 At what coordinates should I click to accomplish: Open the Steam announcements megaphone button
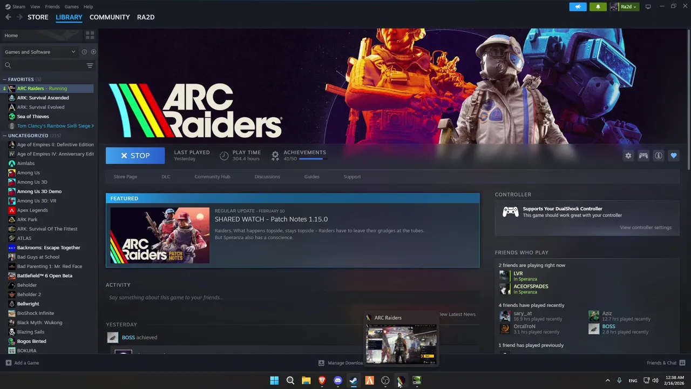[x=578, y=6]
